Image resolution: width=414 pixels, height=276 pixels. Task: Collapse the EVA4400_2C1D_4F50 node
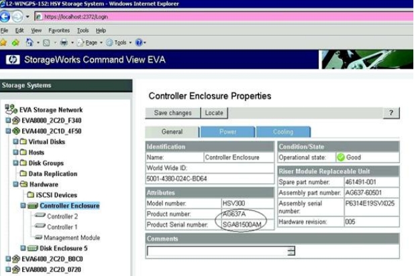(8, 131)
